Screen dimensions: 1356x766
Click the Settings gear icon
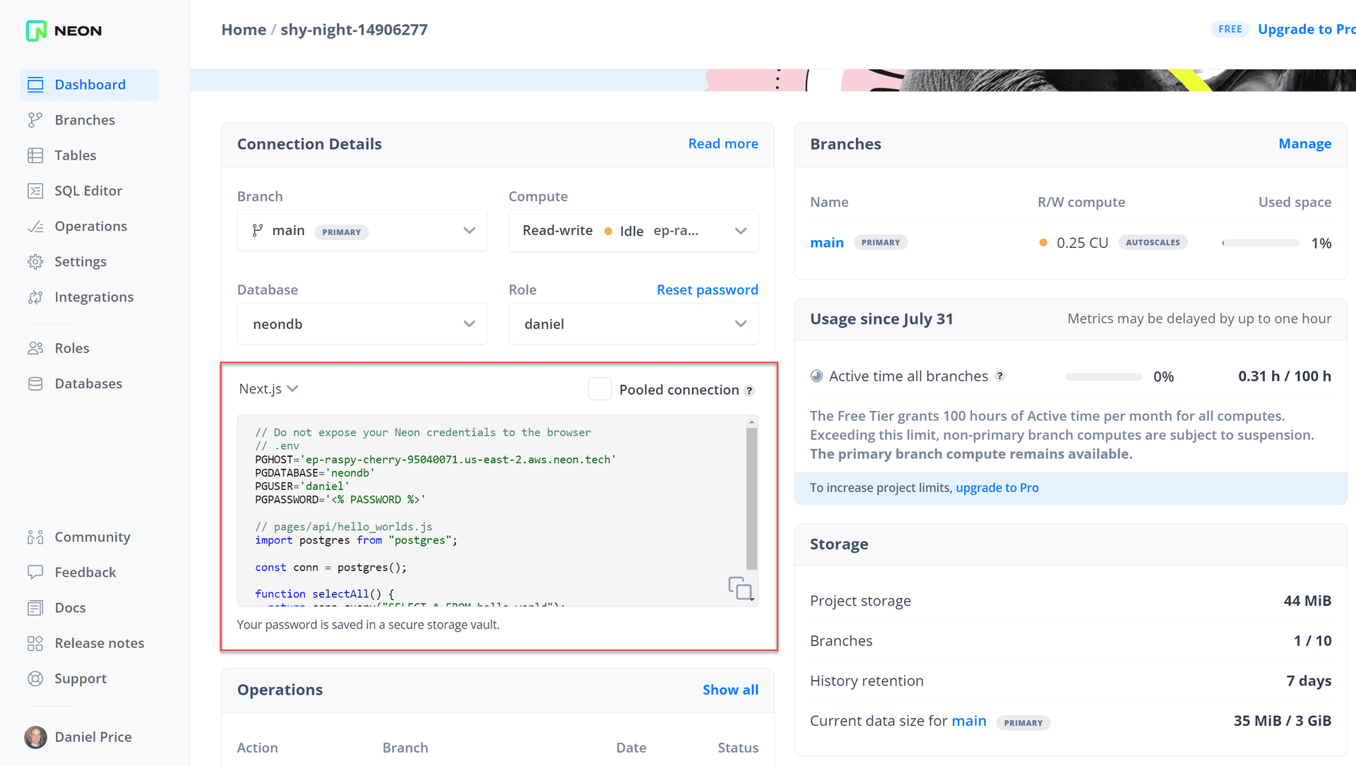click(x=35, y=262)
